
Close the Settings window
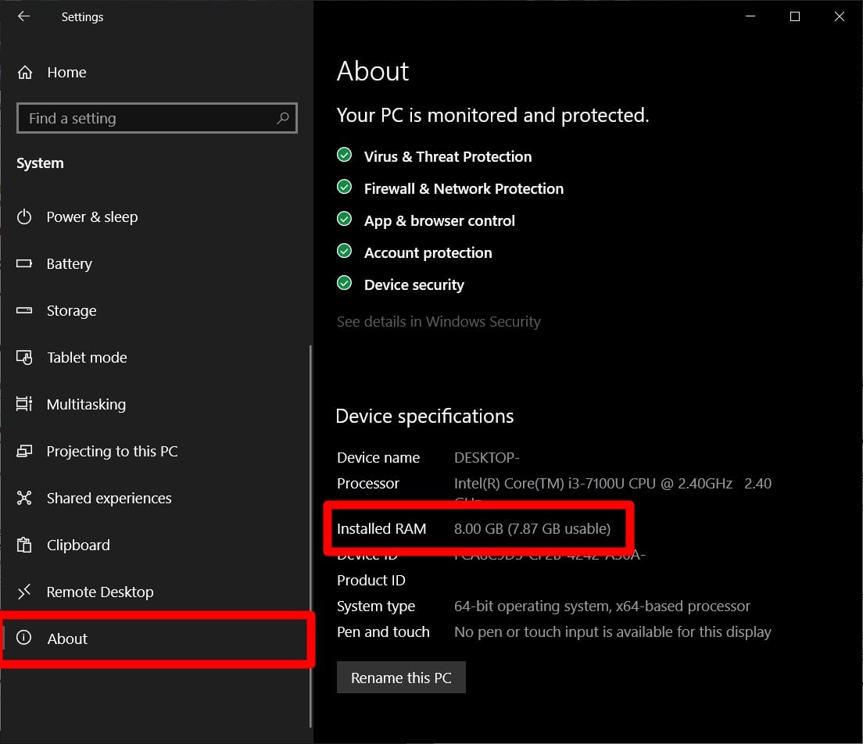840,16
